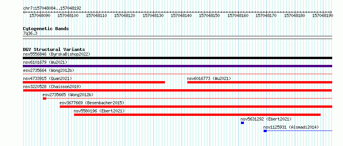Click the nsv6016773 (Wu2021) label
This screenshot has width=343, height=146.
209,78
